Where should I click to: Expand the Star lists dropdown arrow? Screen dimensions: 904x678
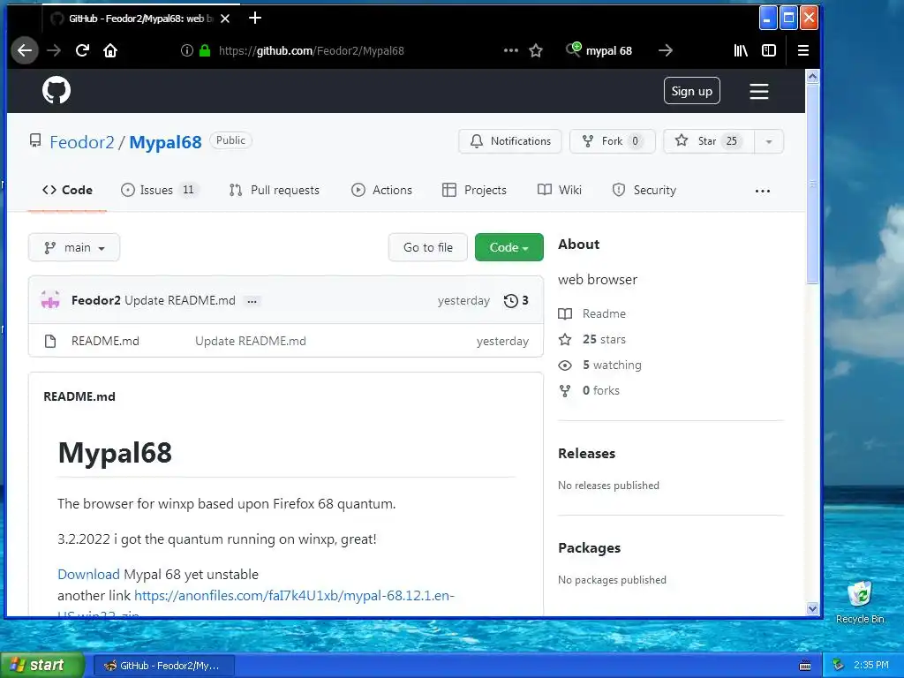769,141
